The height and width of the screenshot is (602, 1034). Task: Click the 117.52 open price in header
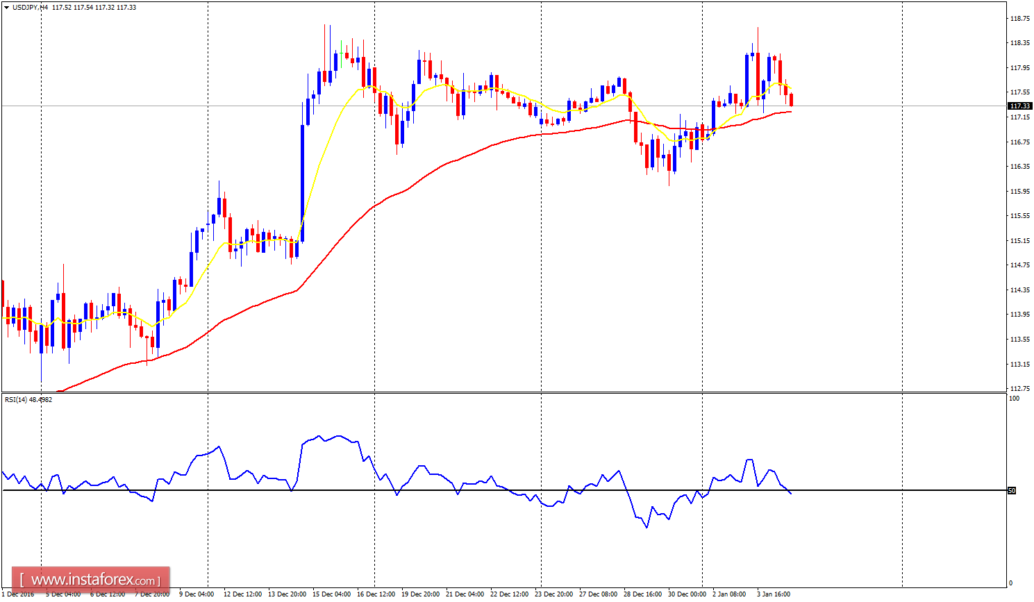tap(61, 7)
